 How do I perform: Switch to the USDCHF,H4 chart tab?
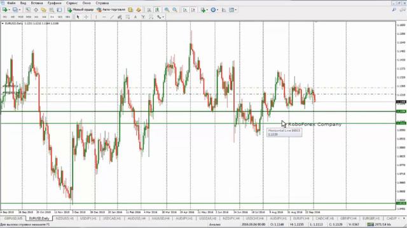coord(254,218)
